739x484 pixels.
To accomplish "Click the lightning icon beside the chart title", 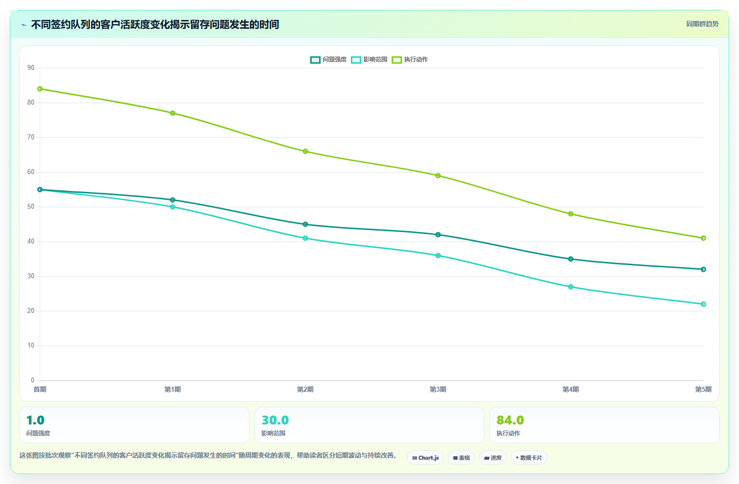I will click(x=23, y=25).
